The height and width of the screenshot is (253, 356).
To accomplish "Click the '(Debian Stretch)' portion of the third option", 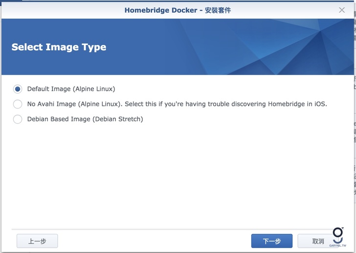I will click(x=118, y=119).
